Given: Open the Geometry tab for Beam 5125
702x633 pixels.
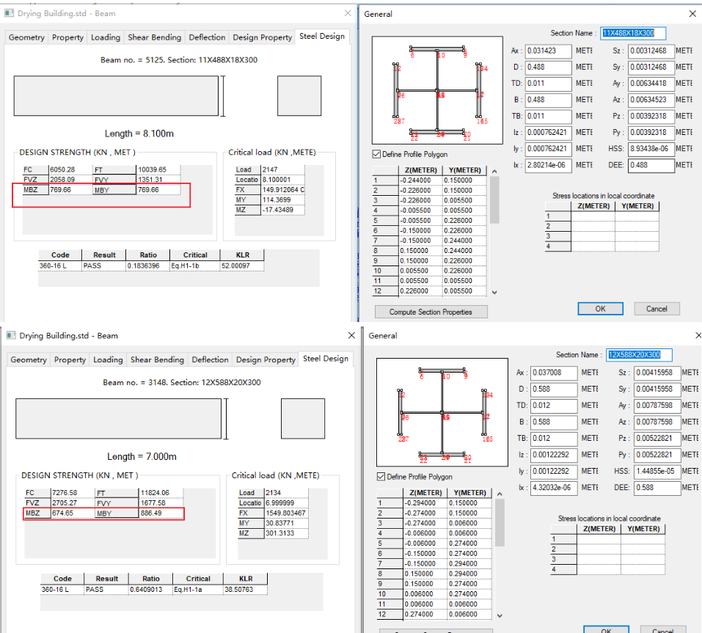Looking at the screenshot, I should point(26,37).
